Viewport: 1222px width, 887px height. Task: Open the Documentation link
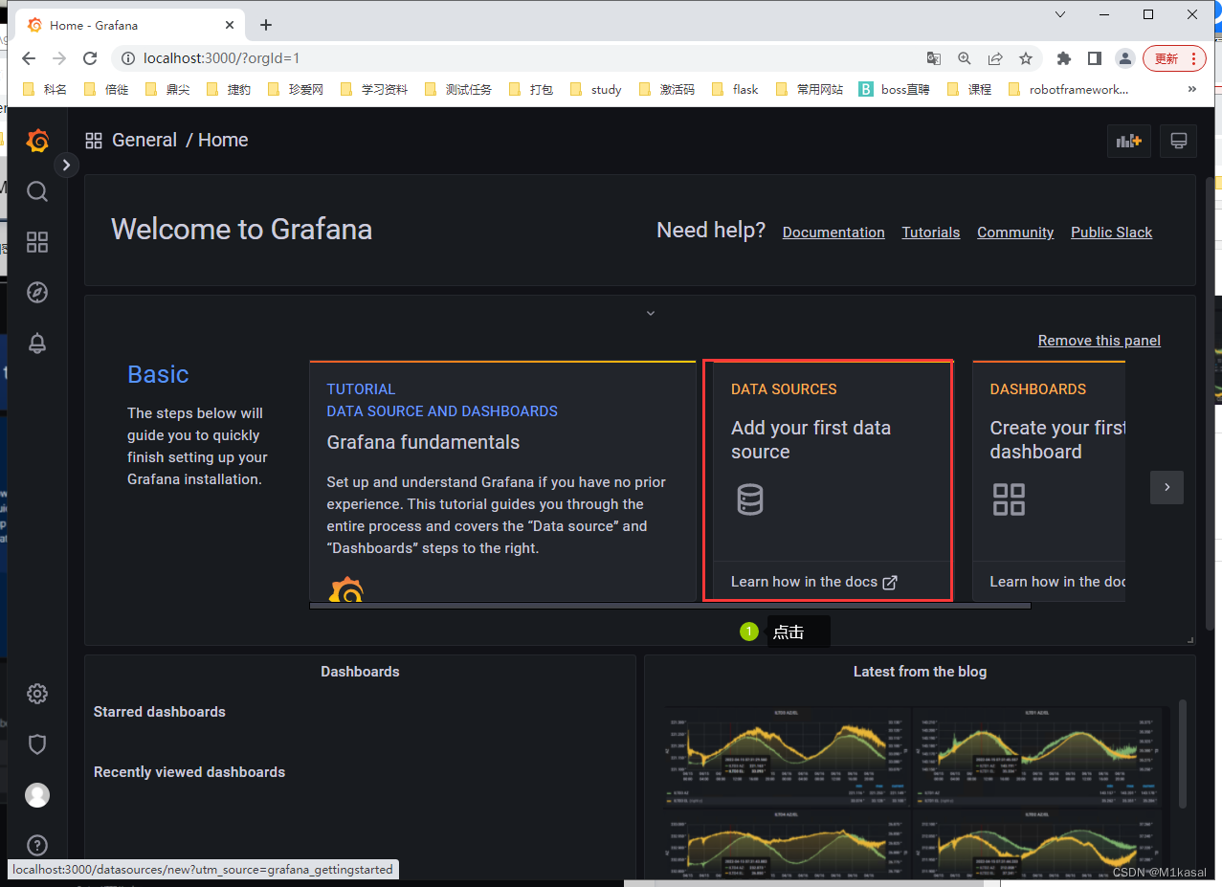833,233
